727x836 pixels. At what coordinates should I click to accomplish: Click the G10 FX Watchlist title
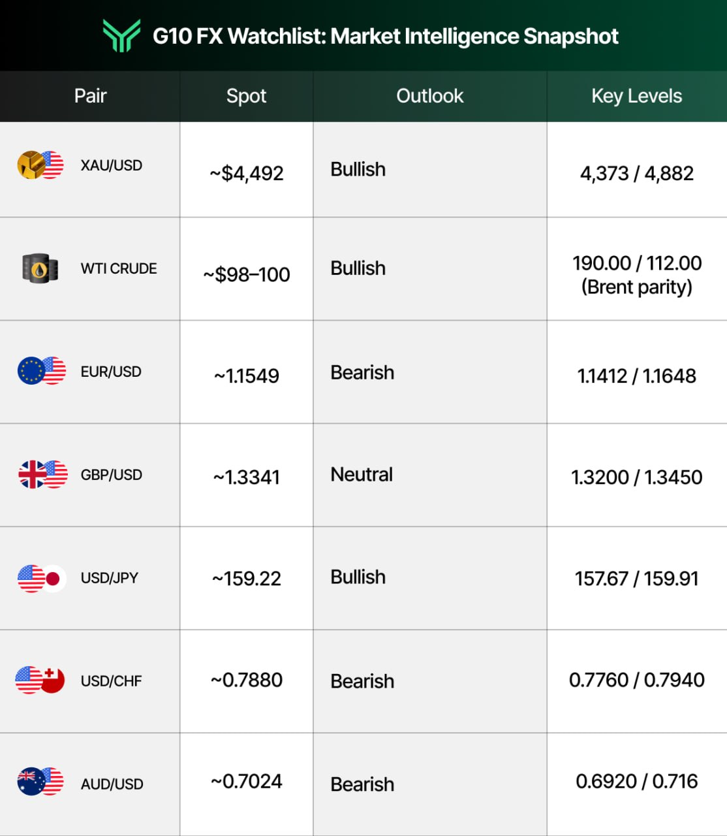[x=385, y=37]
